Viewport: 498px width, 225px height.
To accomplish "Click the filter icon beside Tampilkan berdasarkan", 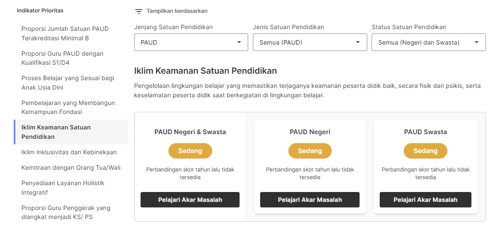I will click(138, 12).
